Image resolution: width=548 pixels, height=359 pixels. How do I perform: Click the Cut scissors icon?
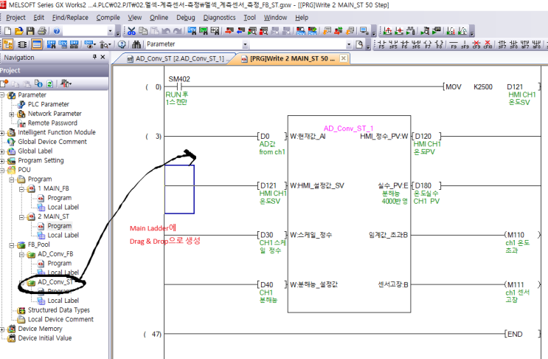point(131,31)
